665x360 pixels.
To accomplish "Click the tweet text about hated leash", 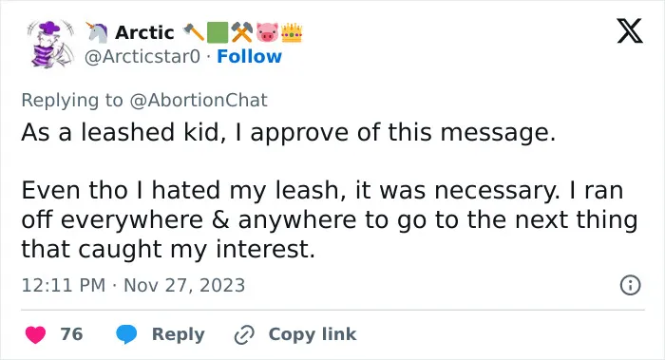I will pos(330,219).
